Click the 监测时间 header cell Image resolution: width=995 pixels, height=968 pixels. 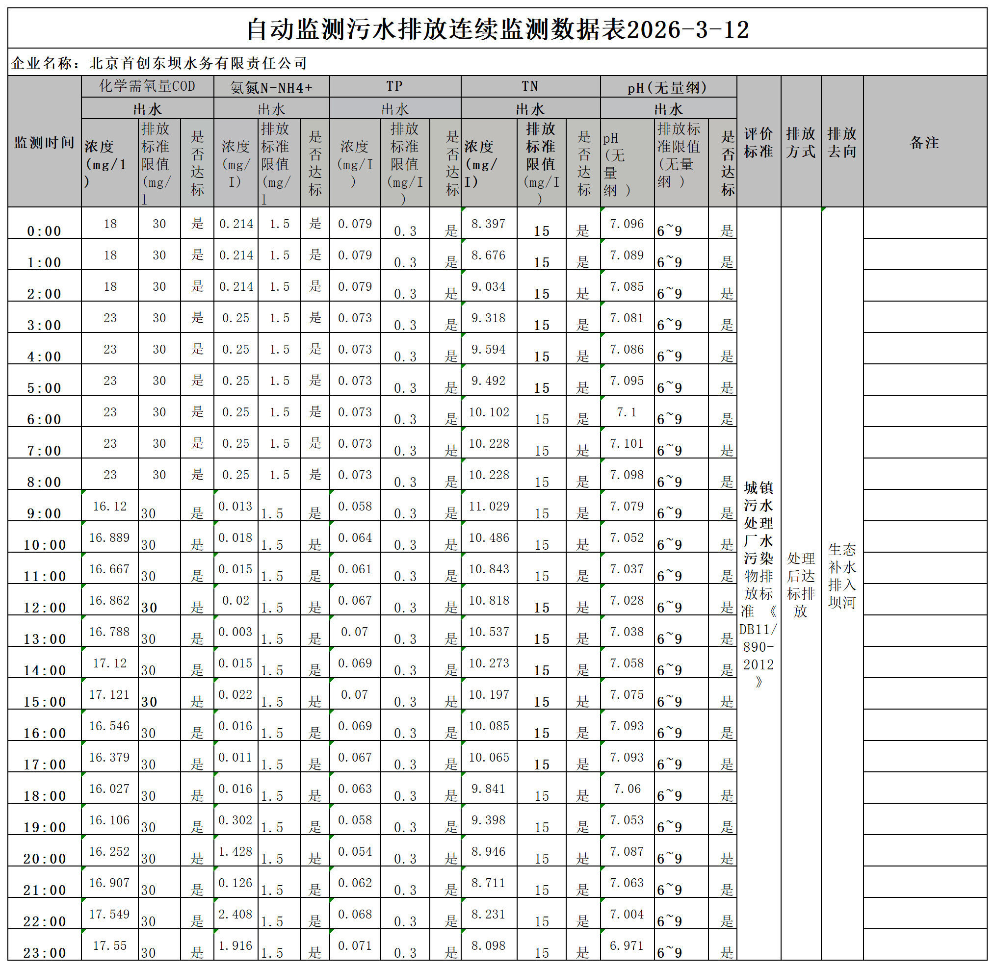[x=44, y=142]
